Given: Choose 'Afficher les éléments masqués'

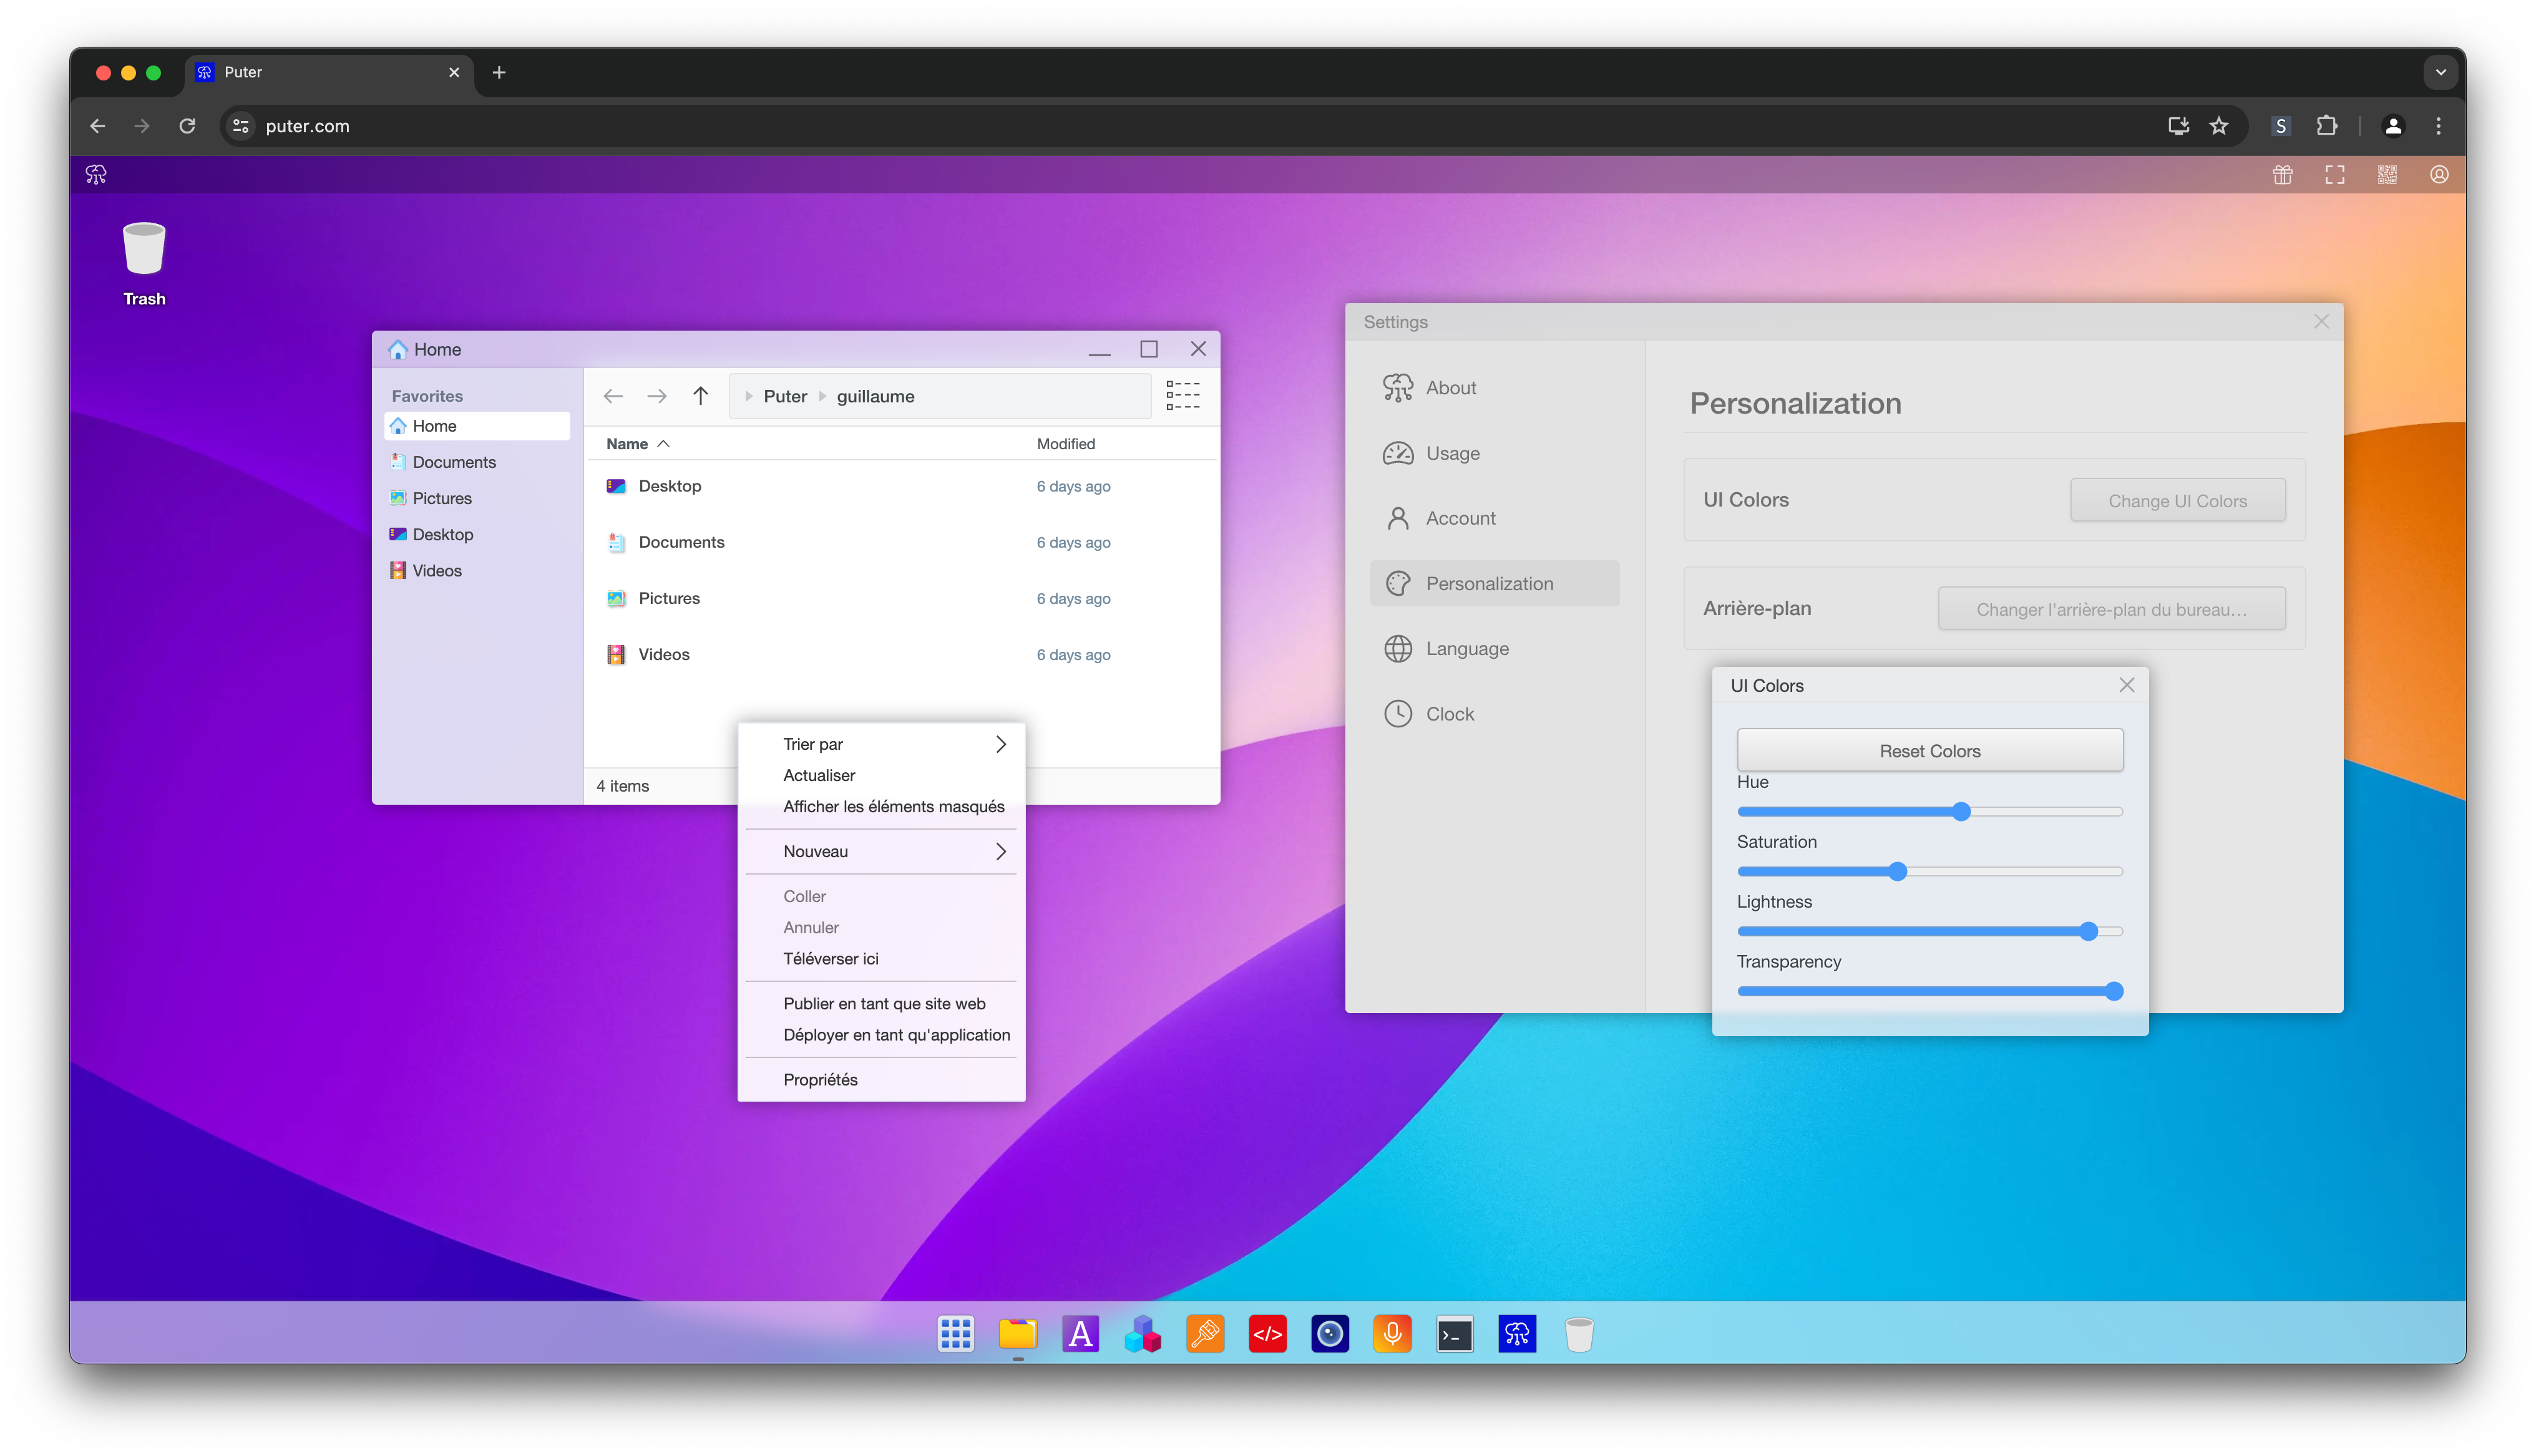Looking at the screenshot, I should coord(882,806).
